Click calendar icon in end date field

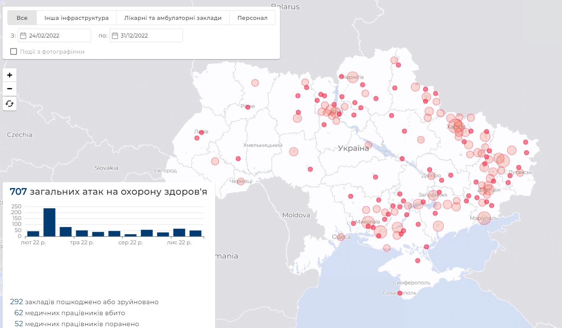point(115,36)
